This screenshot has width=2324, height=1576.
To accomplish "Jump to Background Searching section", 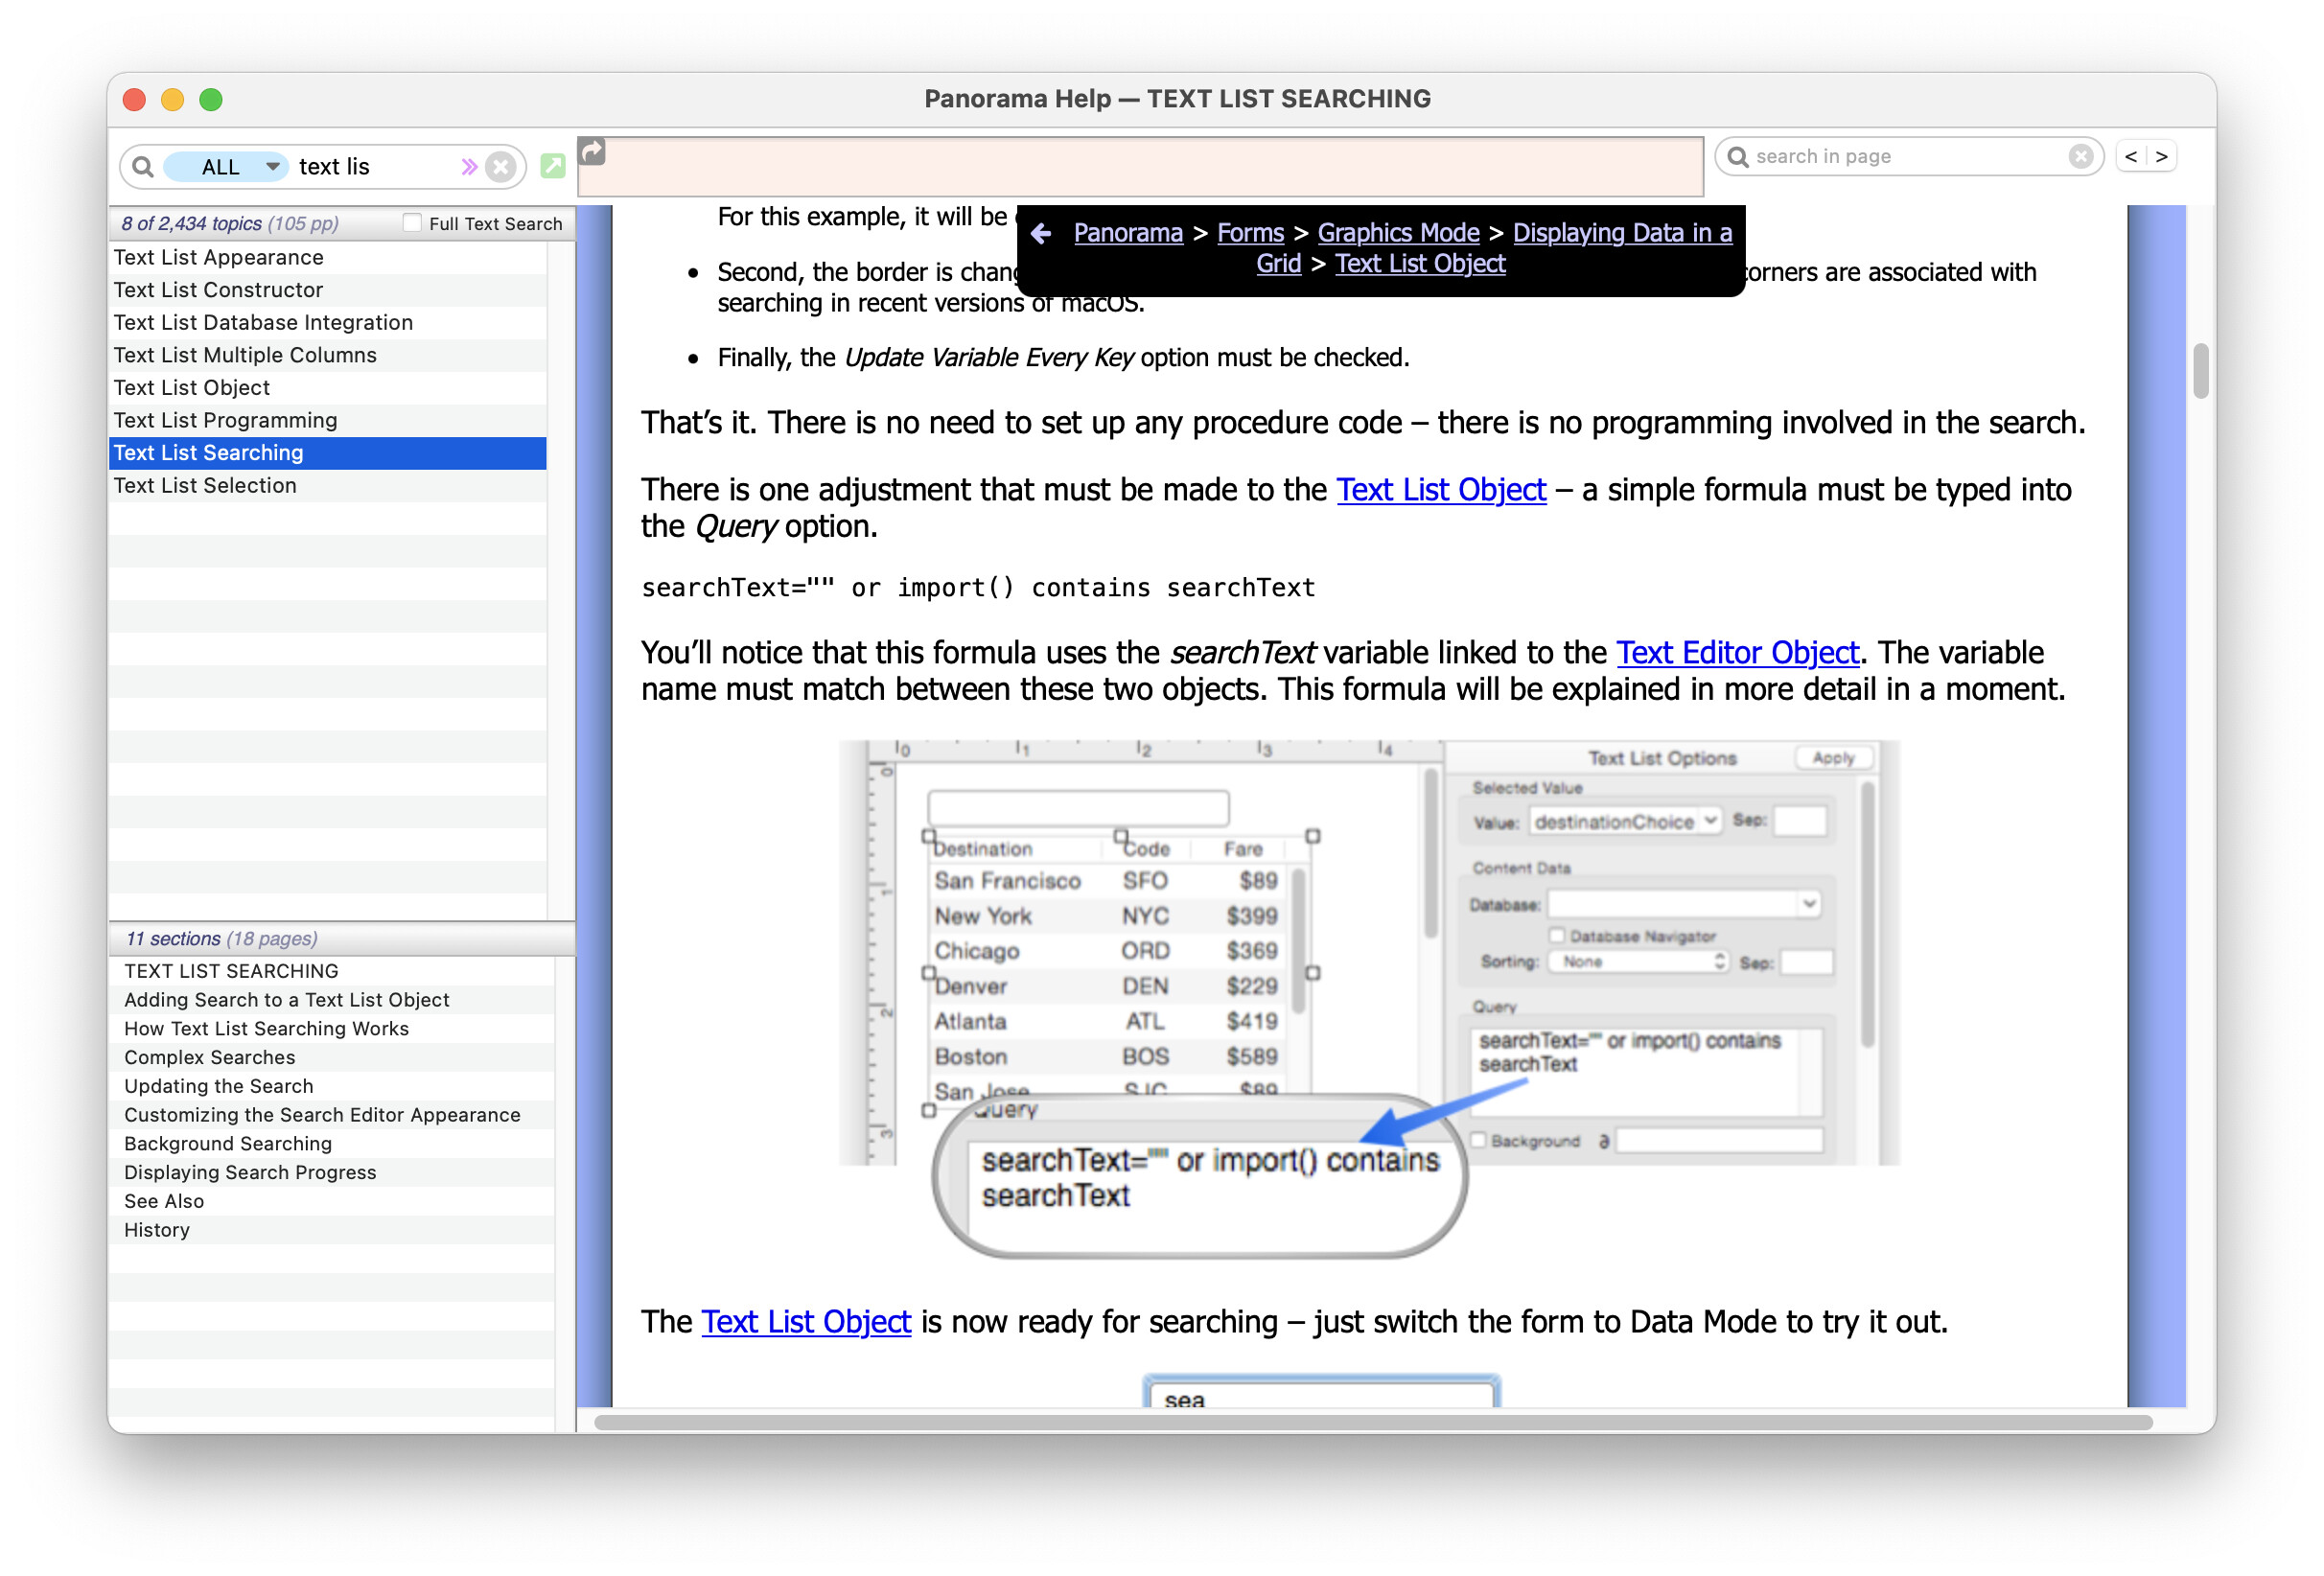I will 331,1145.
